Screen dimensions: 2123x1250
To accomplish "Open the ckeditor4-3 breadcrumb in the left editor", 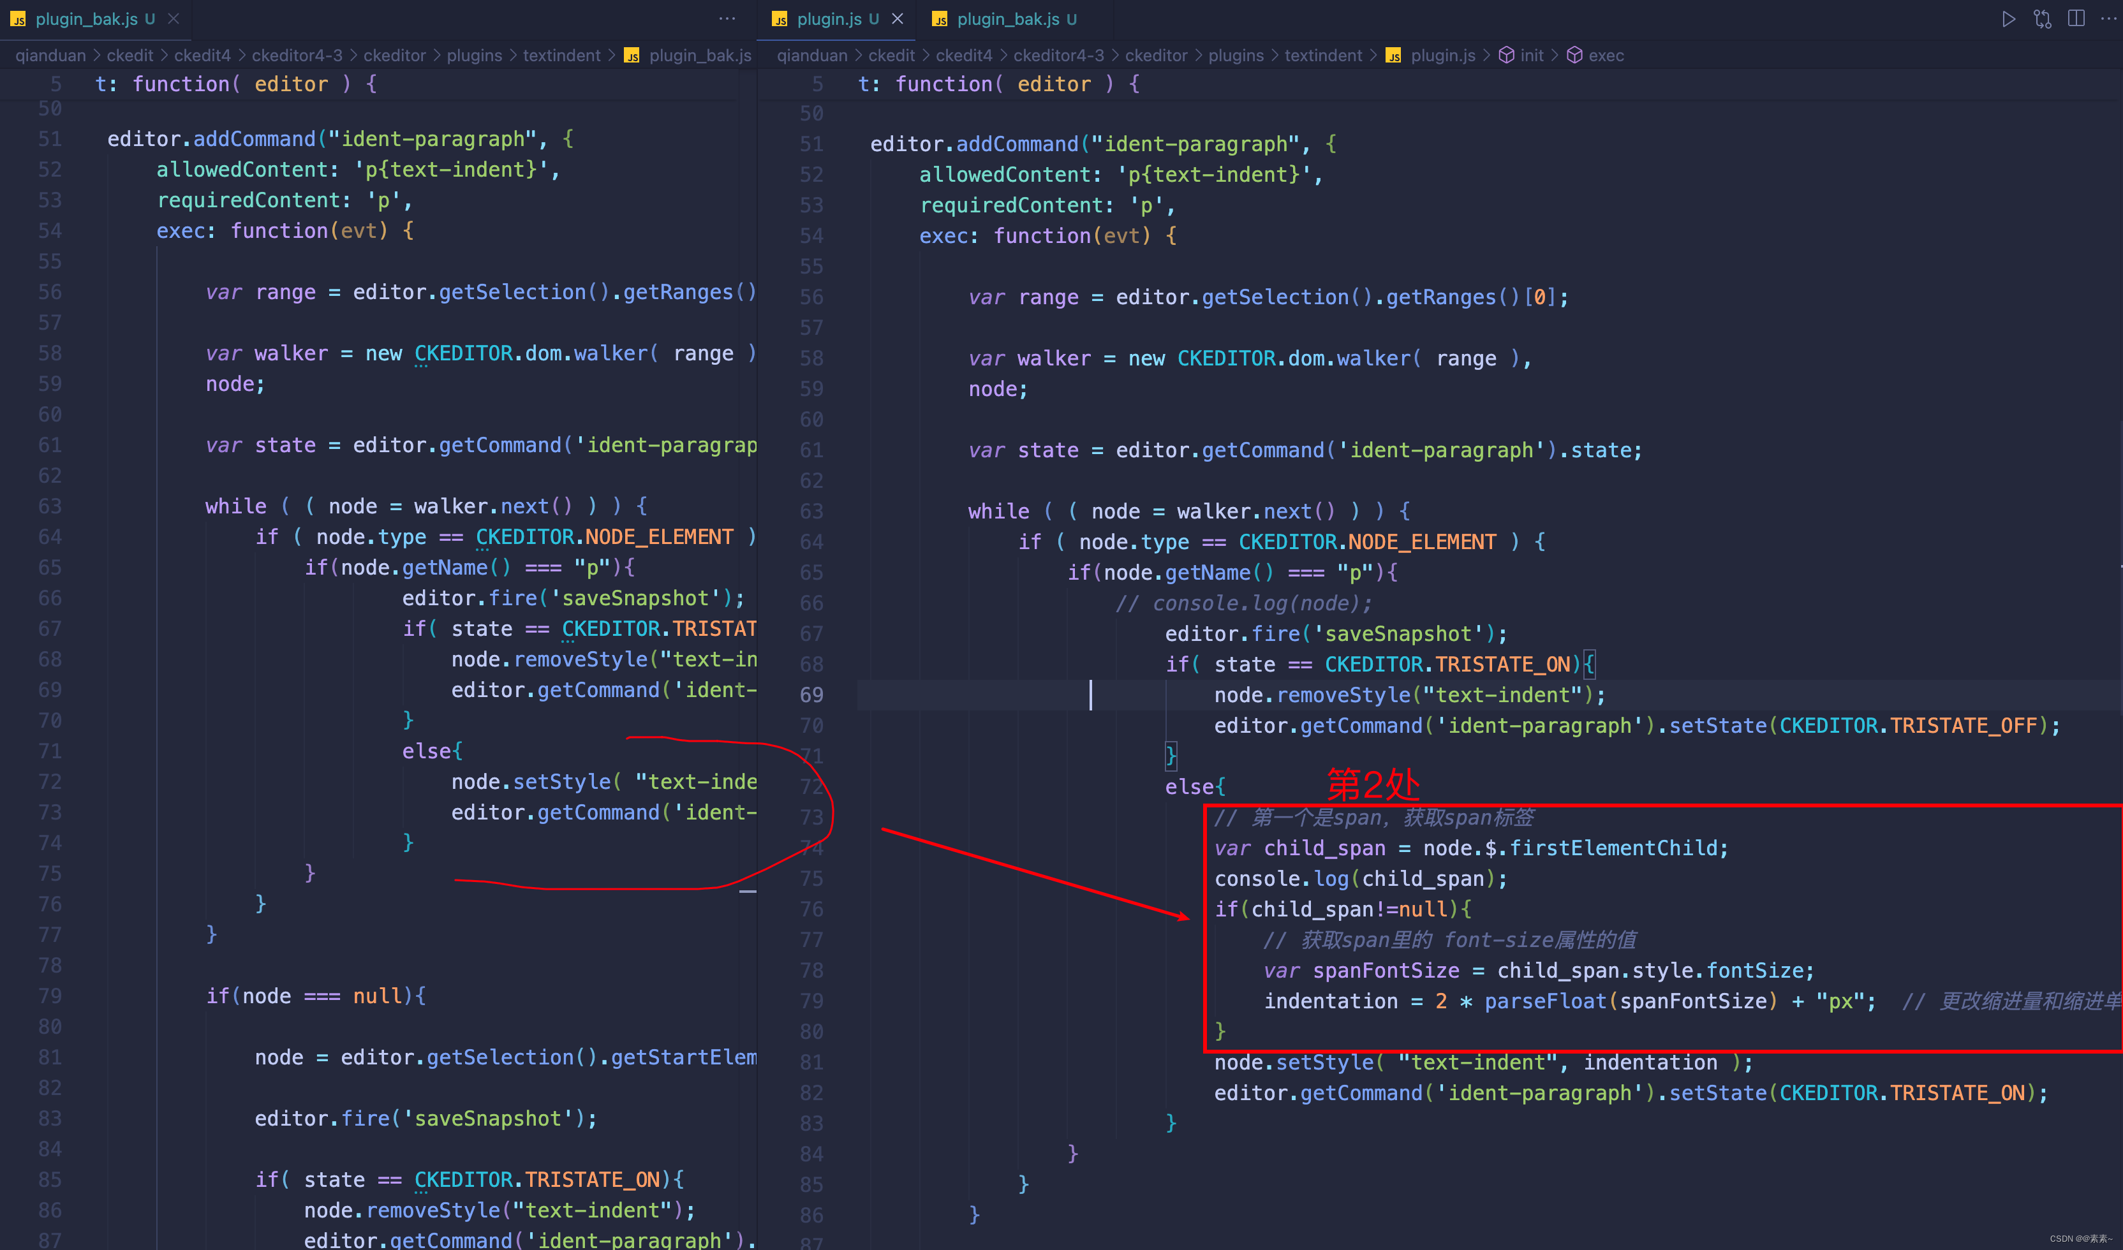I will (297, 55).
